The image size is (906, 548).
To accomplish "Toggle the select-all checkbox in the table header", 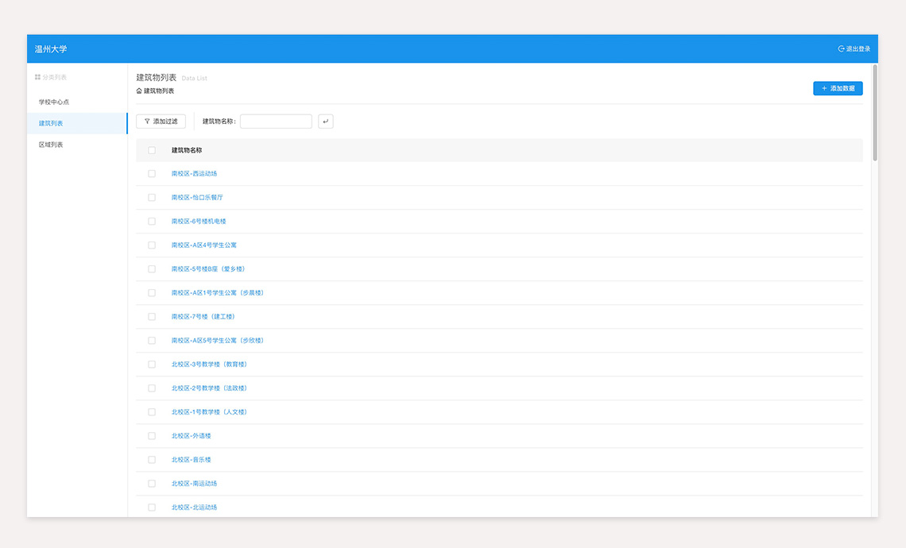I will (x=152, y=150).
